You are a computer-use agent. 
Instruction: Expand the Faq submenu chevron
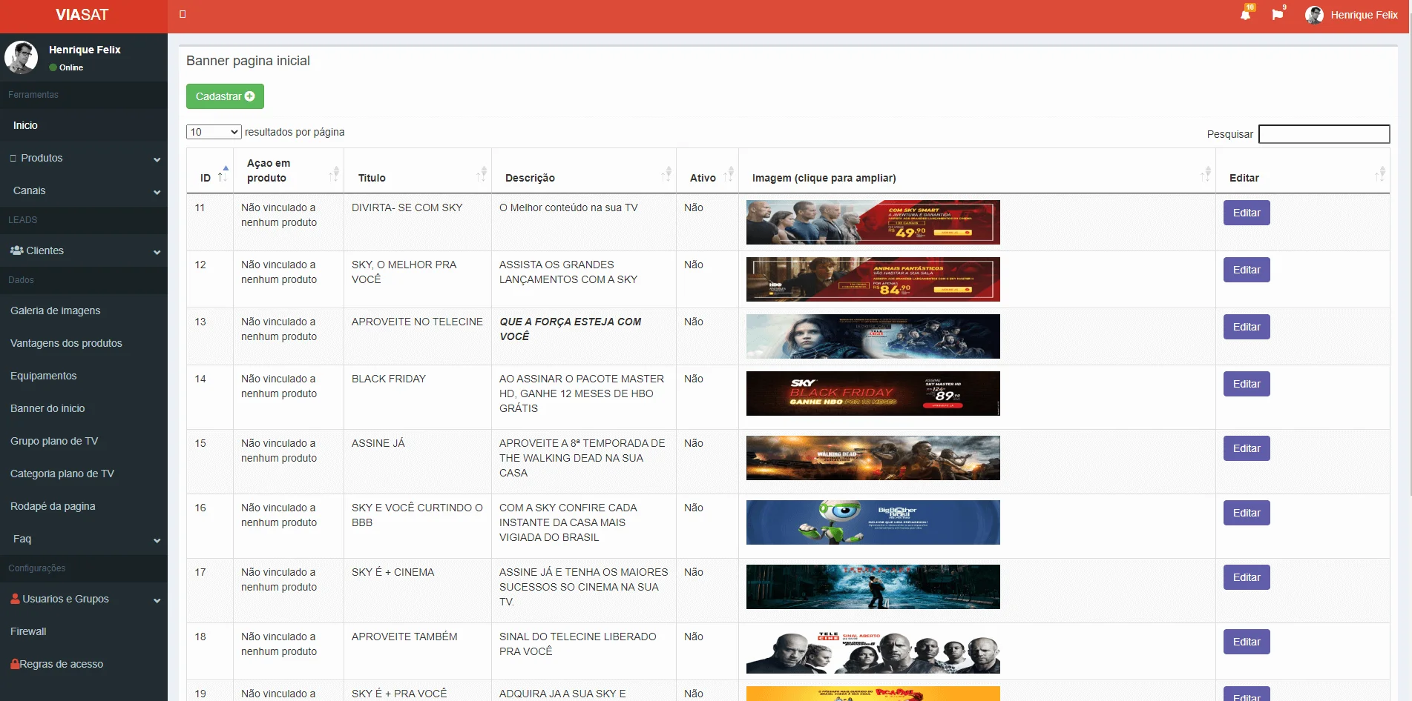(157, 540)
